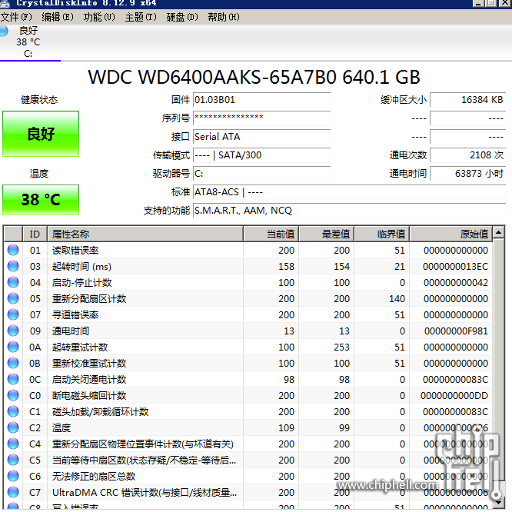The image size is (512, 512).
Task: Open the 硬盘(D) menu
Action: [x=182, y=17]
